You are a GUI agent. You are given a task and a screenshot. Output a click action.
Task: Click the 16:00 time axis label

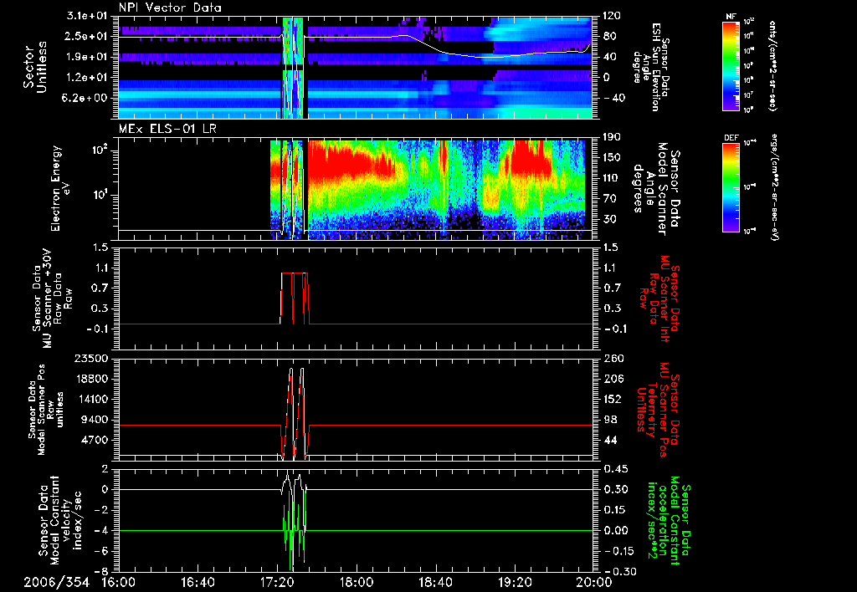(119, 582)
